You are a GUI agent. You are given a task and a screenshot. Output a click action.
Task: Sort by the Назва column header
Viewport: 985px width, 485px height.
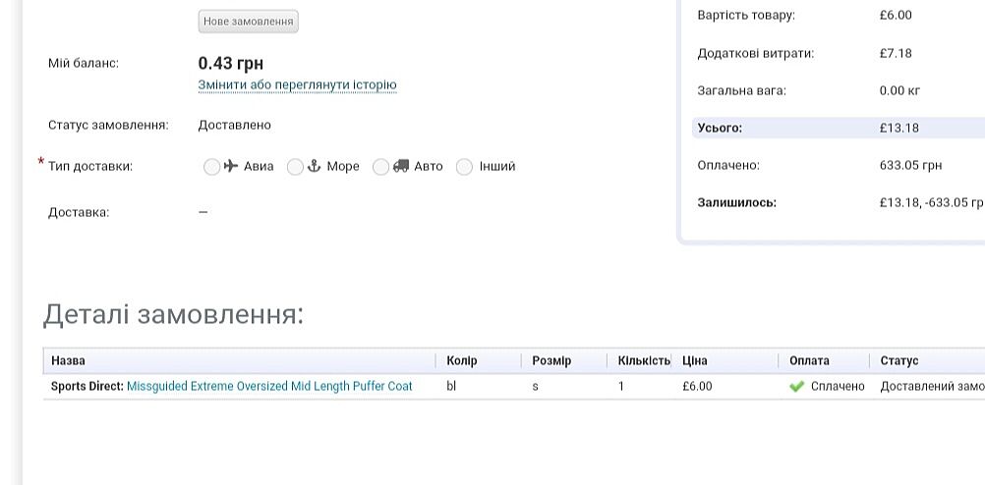click(x=69, y=361)
